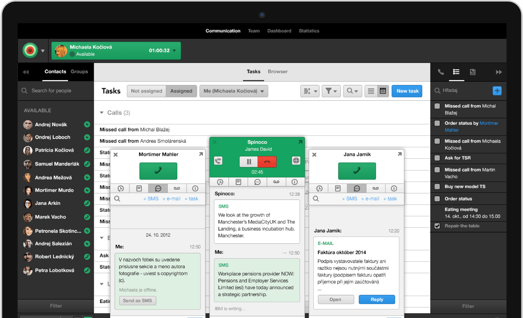
Task: Pause the active Spinoco call
Action: (x=249, y=162)
